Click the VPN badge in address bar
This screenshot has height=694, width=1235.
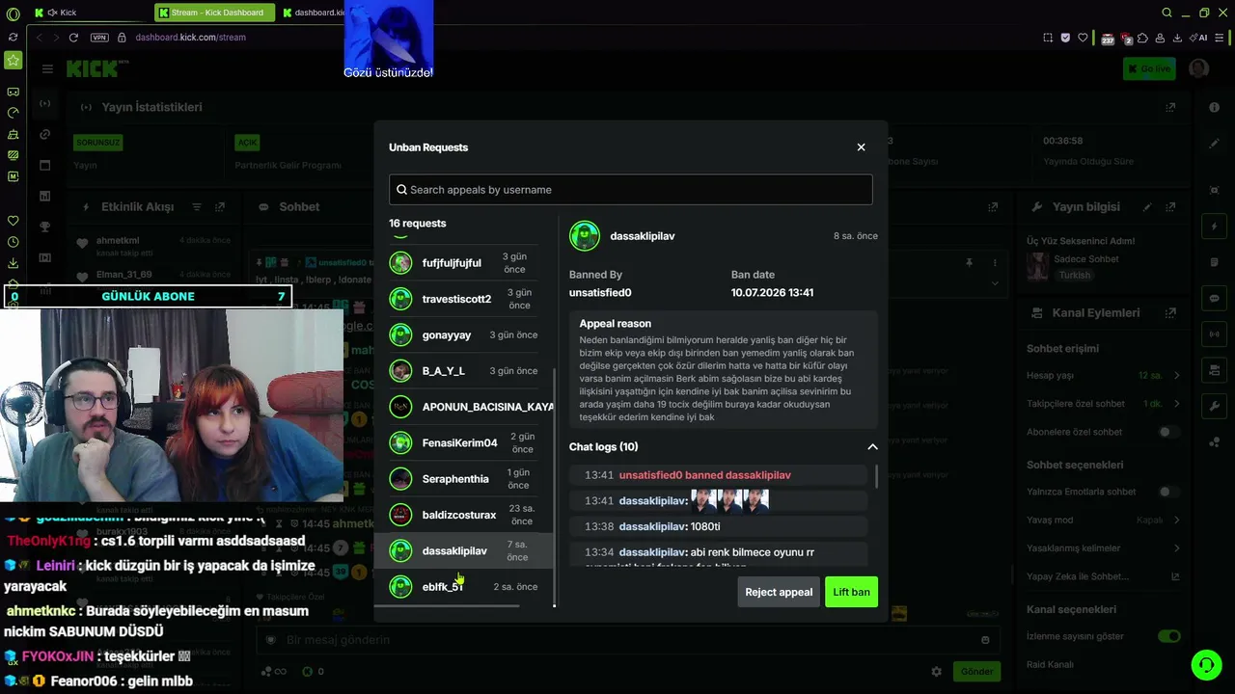pos(99,38)
